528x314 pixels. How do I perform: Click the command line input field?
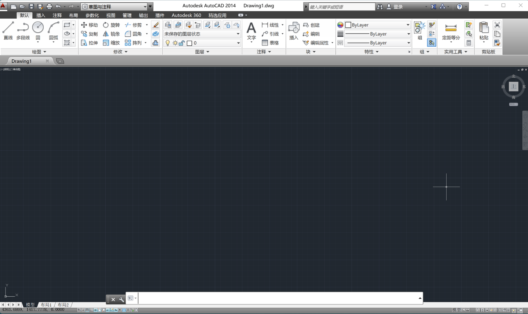click(278, 298)
